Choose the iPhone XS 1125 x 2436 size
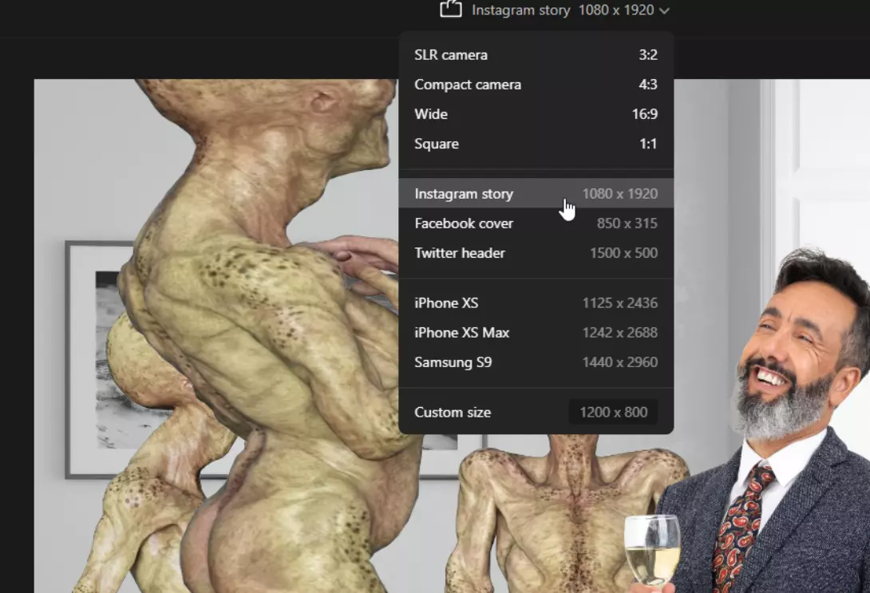The image size is (870, 593). 536,303
